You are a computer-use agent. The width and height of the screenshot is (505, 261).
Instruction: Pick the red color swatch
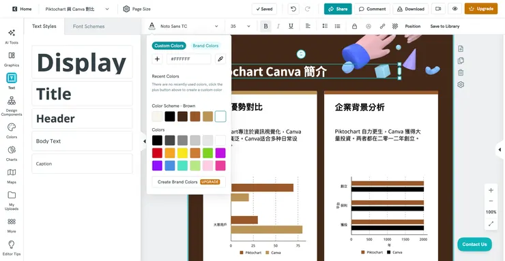click(157, 153)
